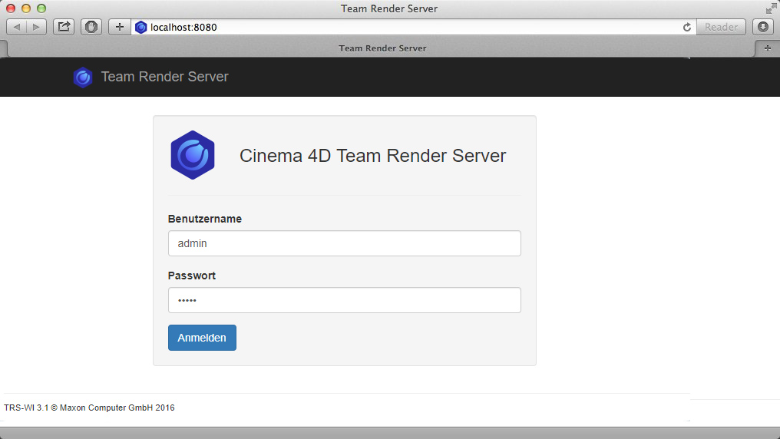Click the localhost:8080 address bar
780x439 pixels.
407,27
